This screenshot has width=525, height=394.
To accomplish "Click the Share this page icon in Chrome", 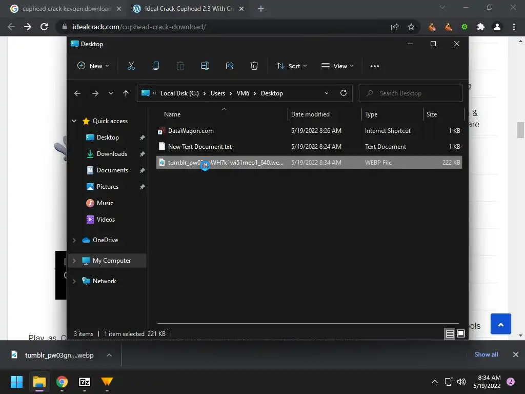I will (395, 27).
